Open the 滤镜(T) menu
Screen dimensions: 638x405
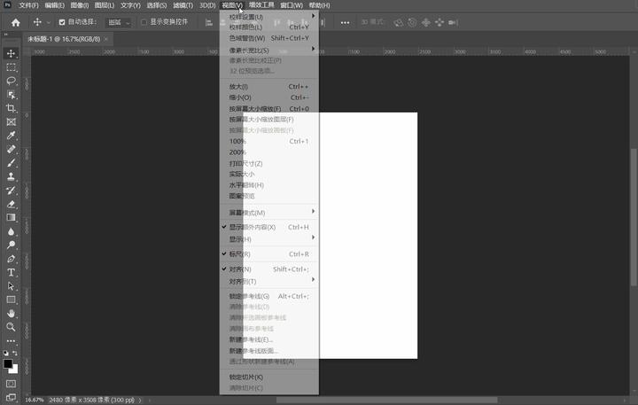pos(183,5)
